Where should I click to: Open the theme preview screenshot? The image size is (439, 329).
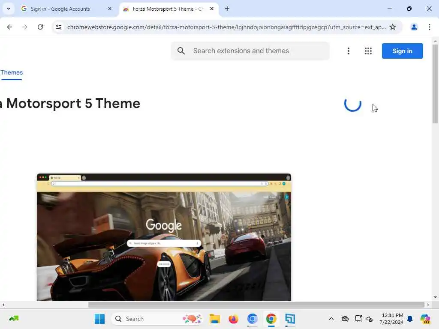tap(164, 237)
